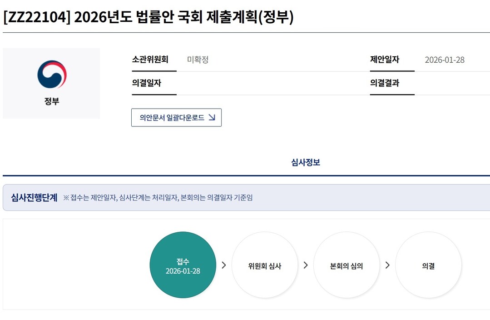The image size is (490, 320).
Task: Click the chevron between 본회의 심의 and 의결
Action: coord(387,265)
